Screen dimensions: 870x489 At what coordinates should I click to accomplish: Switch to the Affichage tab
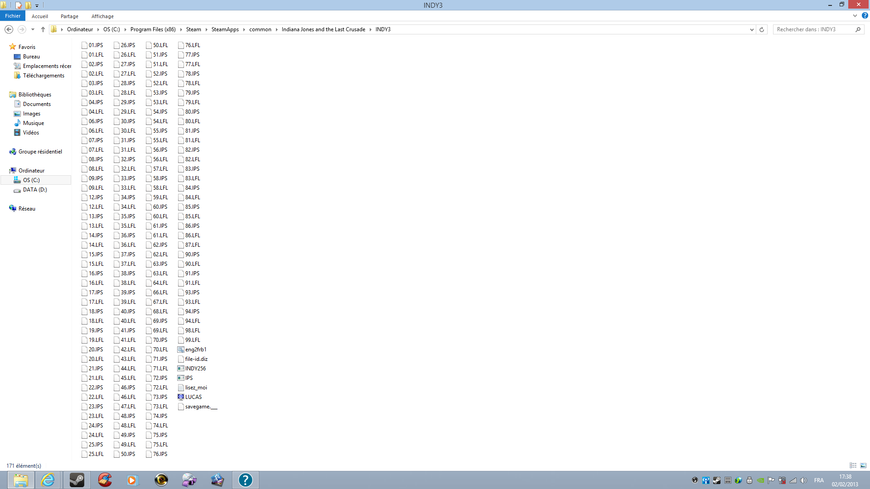(102, 16)
